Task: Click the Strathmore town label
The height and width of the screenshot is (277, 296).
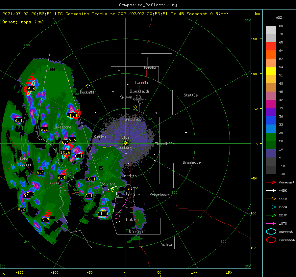Action: 160,195
